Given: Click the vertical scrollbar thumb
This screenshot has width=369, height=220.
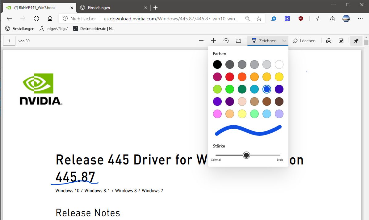Looking at the screenshot, I should 366,43.
